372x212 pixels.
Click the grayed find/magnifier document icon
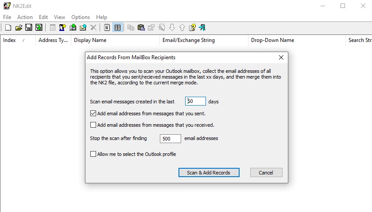[162, 28]
